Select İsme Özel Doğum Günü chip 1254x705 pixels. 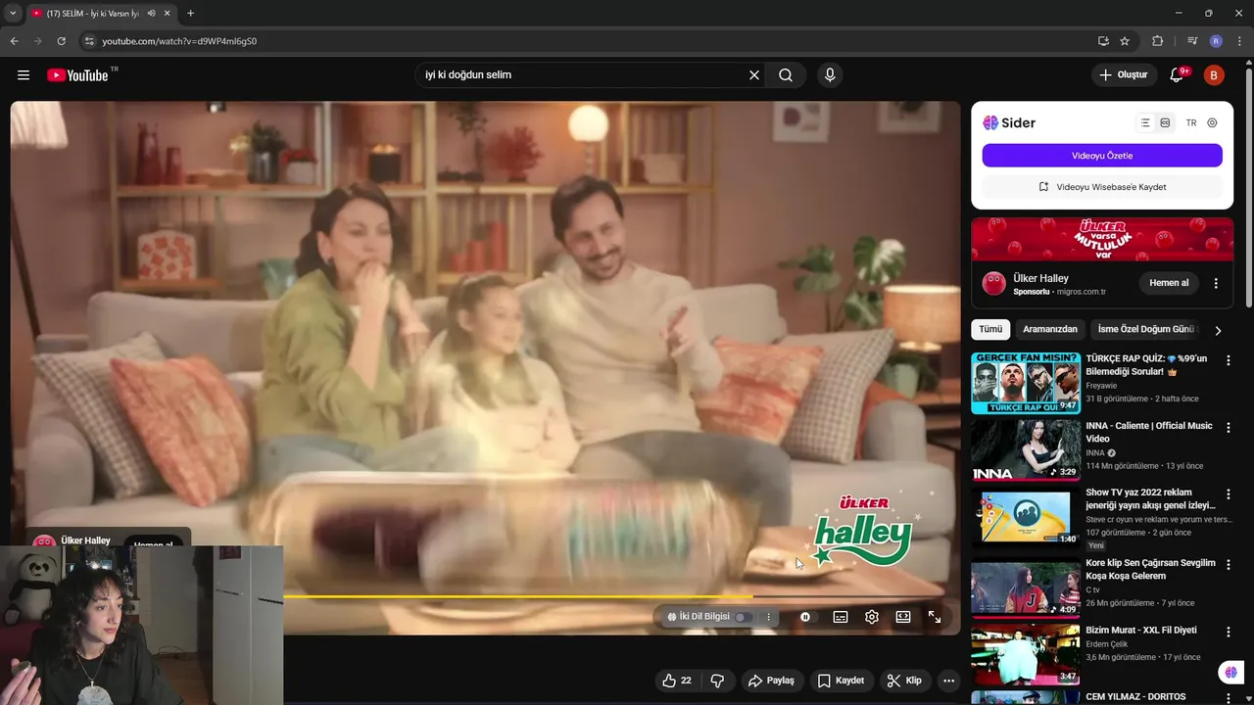click(x=1146, y=329)
